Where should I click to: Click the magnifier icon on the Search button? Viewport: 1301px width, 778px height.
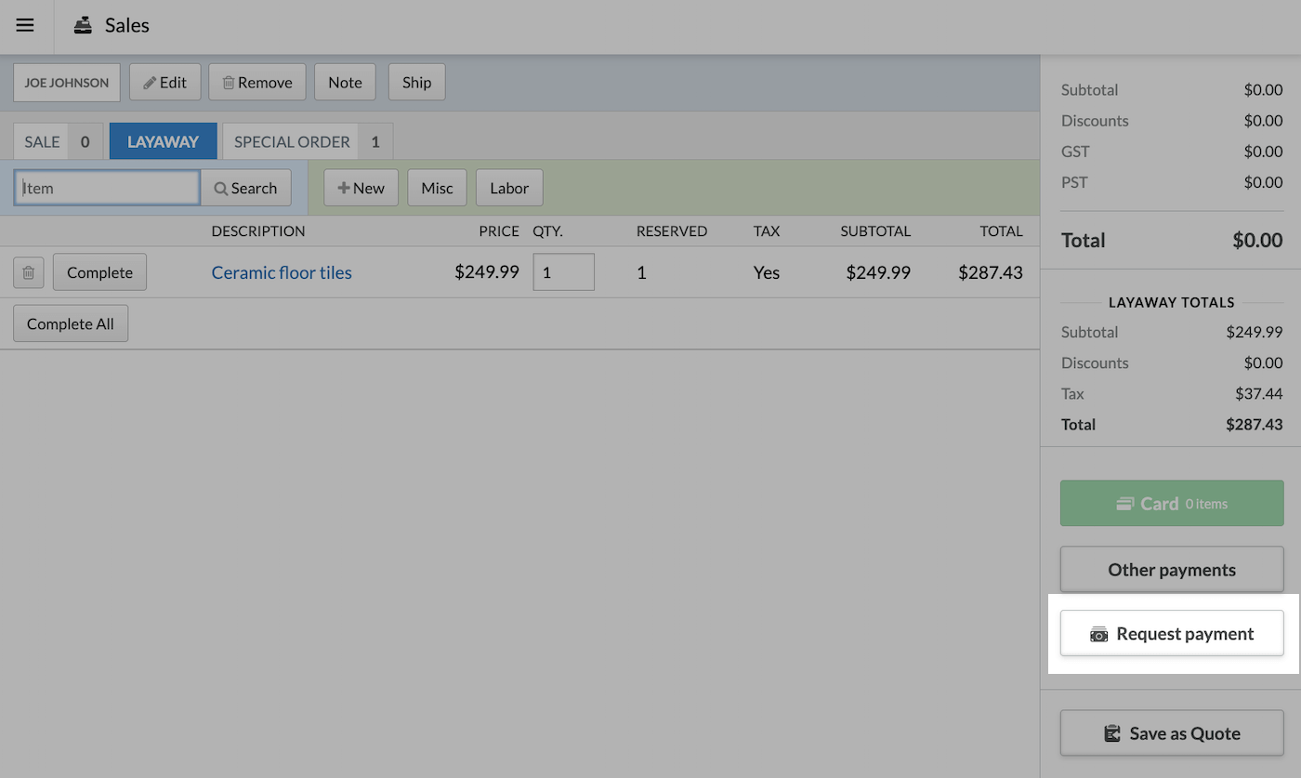223,188
